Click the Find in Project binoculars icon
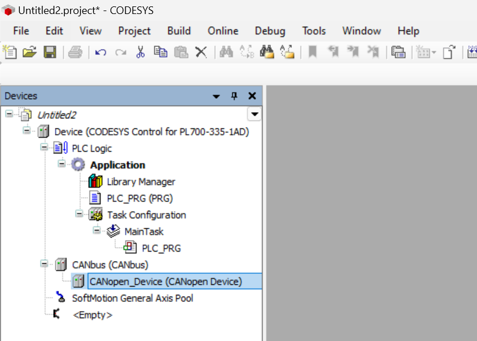 point(267,52)
